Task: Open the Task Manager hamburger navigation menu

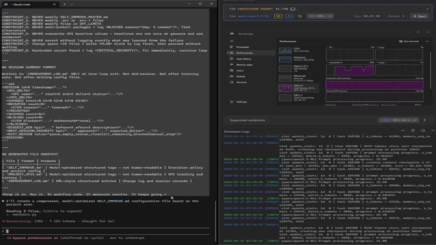Action: (231, 41)
